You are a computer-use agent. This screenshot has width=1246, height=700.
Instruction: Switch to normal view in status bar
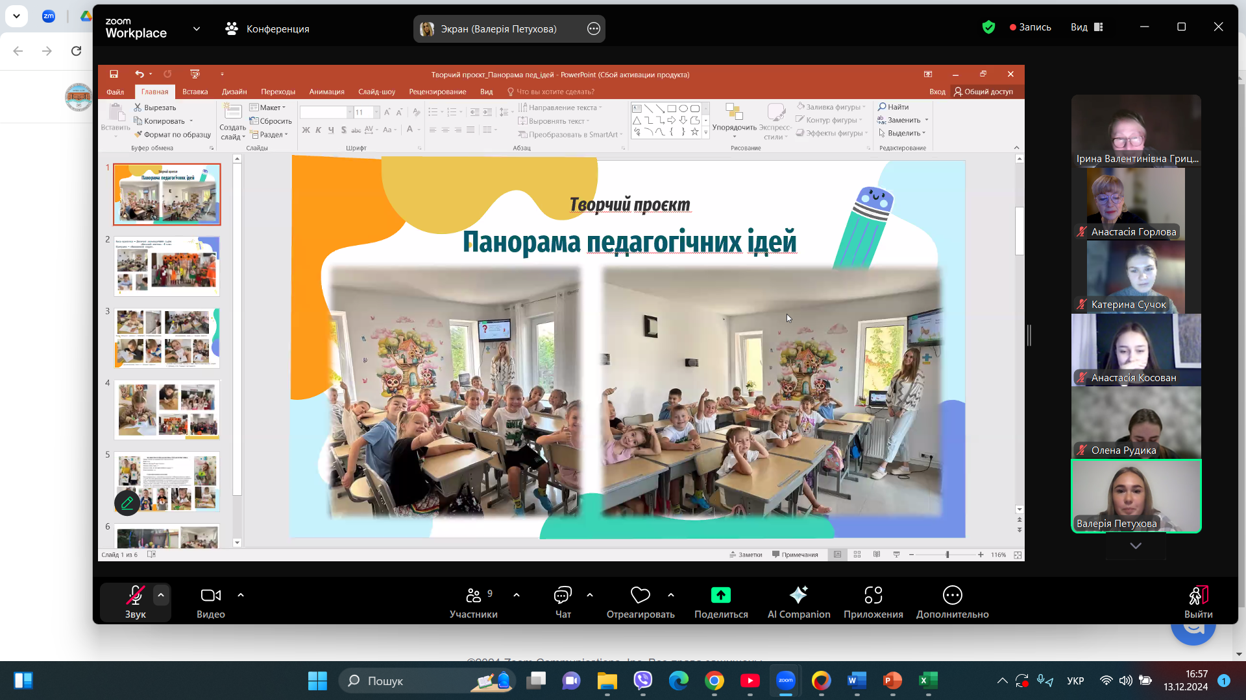838,555
